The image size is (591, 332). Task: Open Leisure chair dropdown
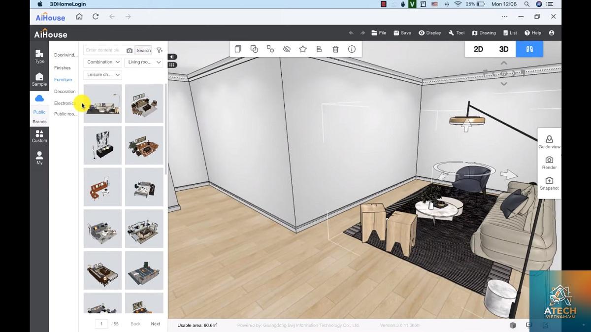point(102,75)
